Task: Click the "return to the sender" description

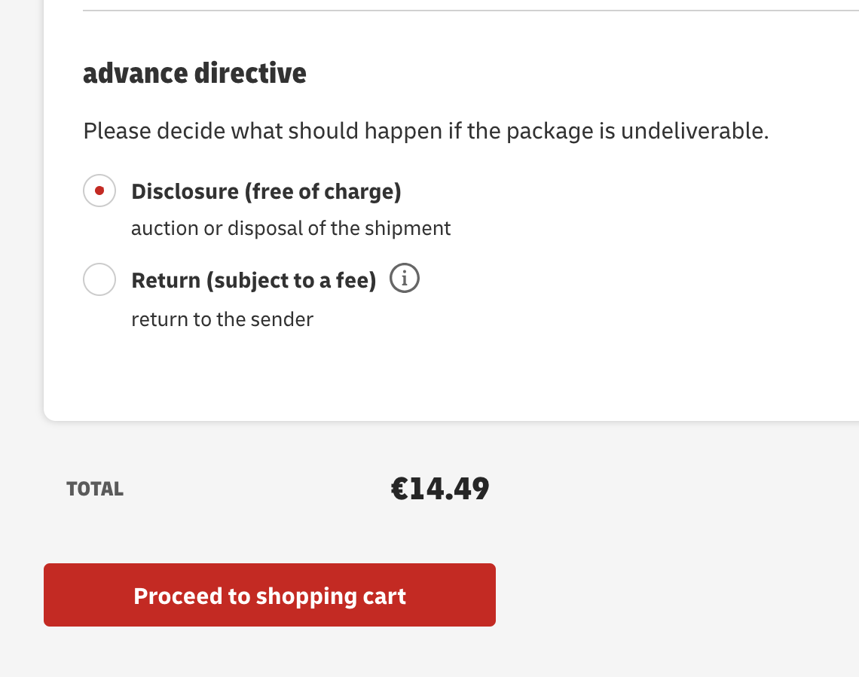Action: click(x=222, y=319)
